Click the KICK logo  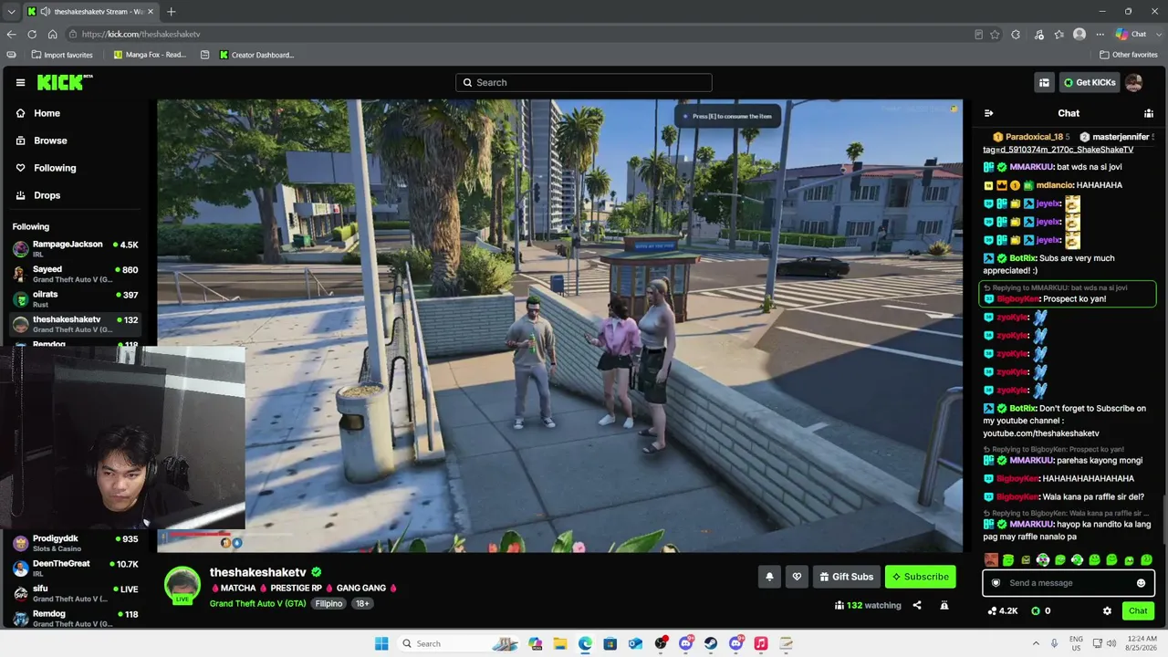(x=64, y=82)
